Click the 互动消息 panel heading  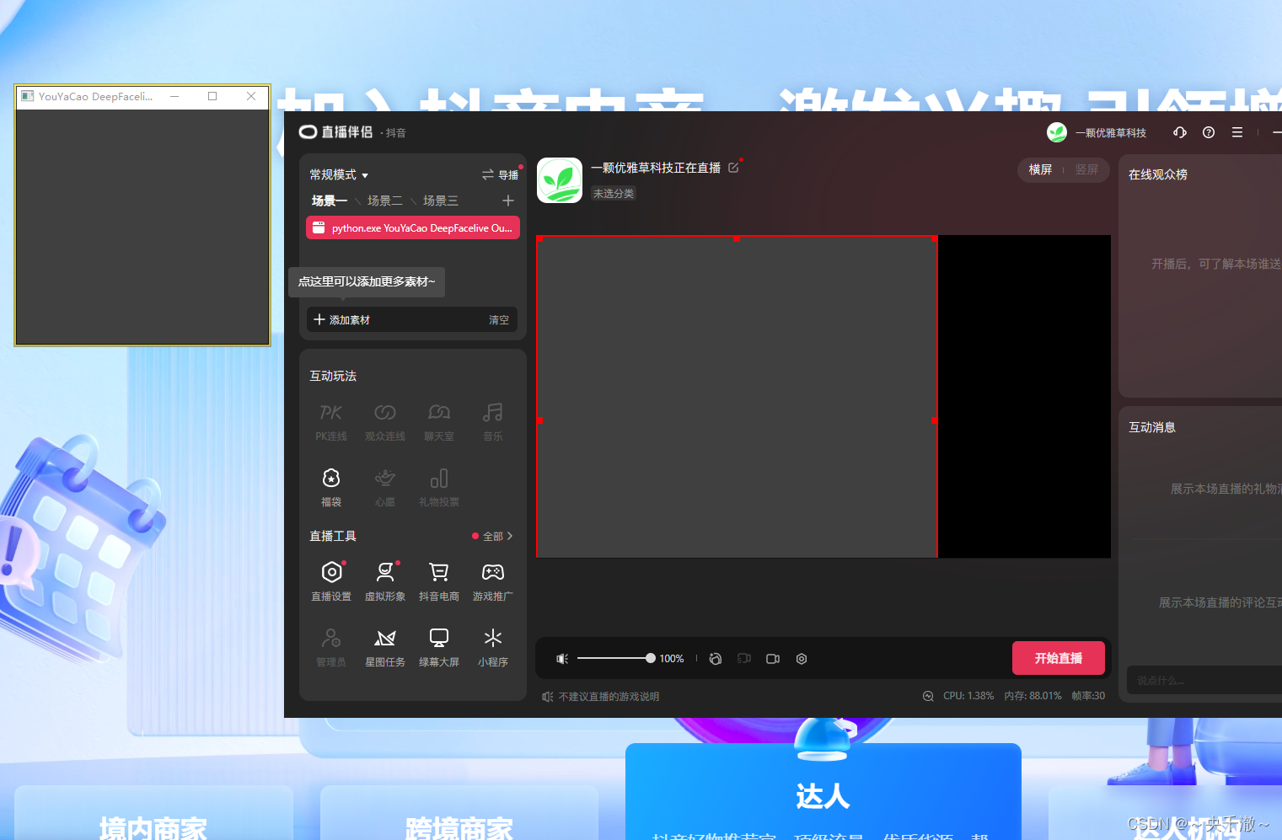pyautogui.click(x=1152, y=427)
